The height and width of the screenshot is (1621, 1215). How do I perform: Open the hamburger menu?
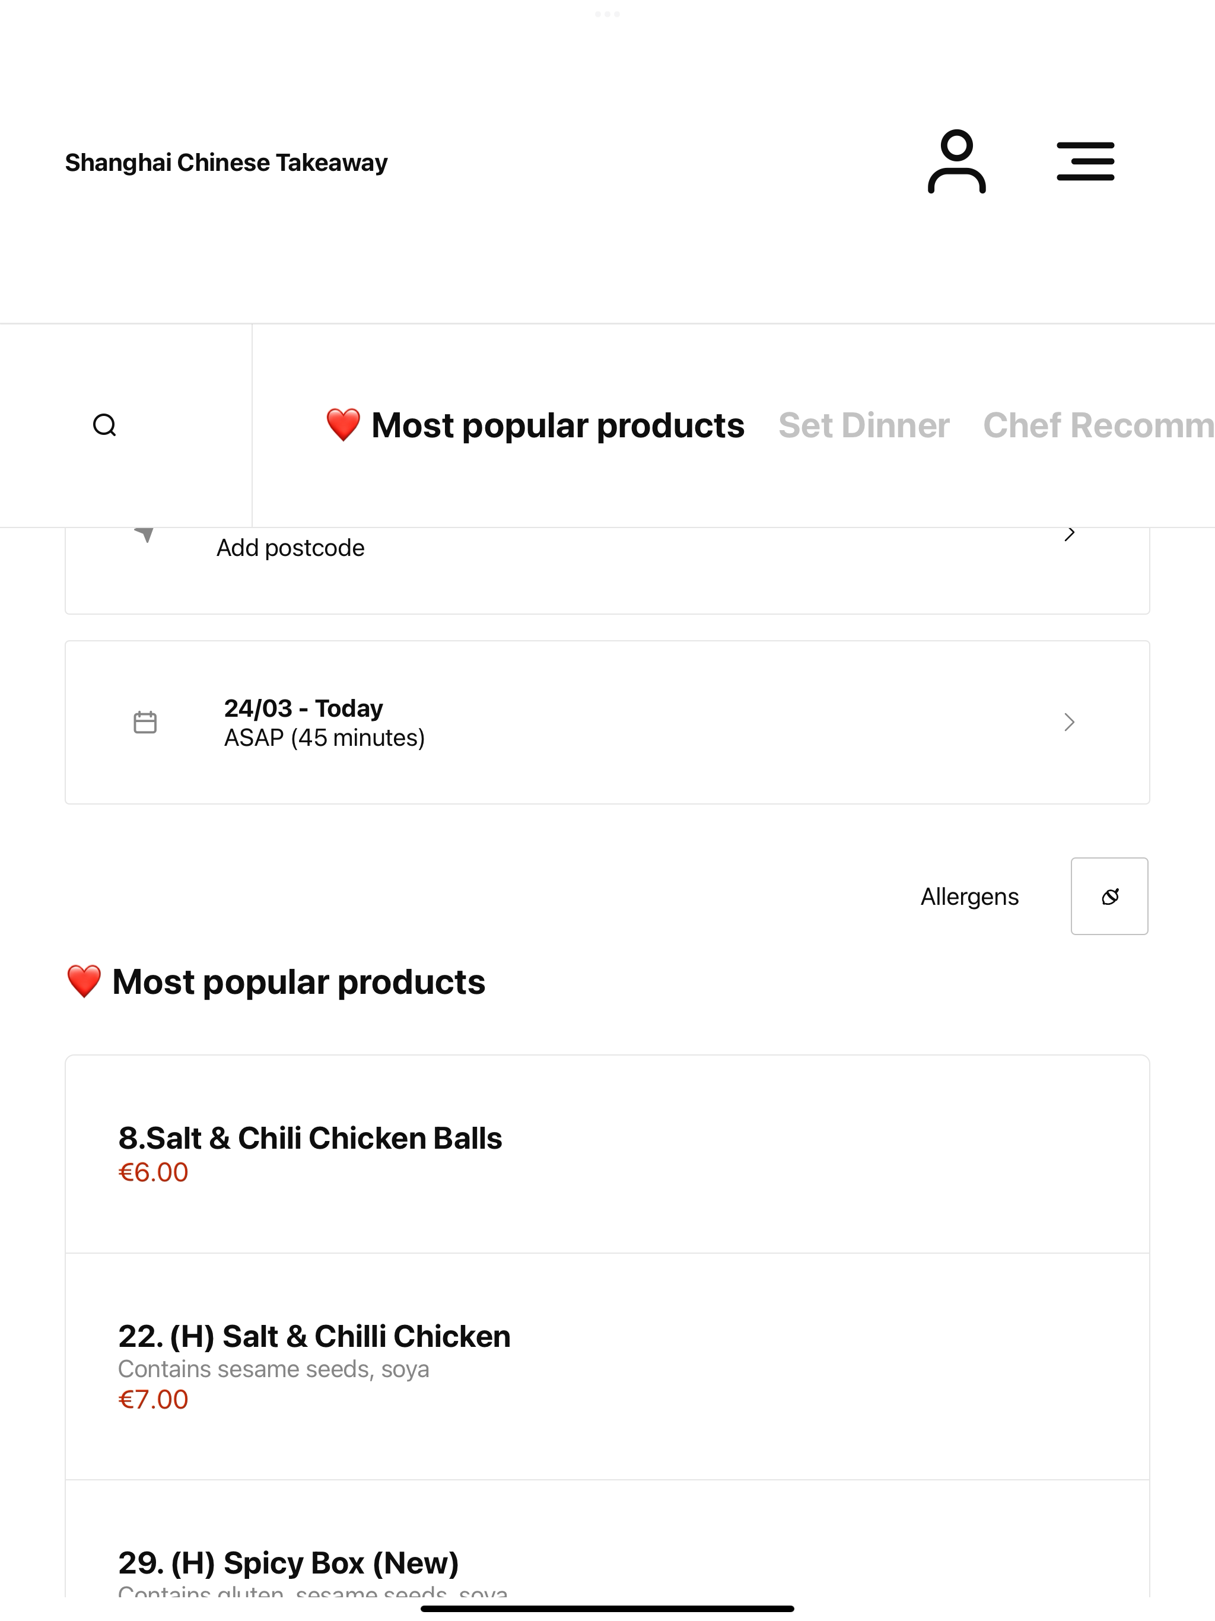[x=1085, y=162]
